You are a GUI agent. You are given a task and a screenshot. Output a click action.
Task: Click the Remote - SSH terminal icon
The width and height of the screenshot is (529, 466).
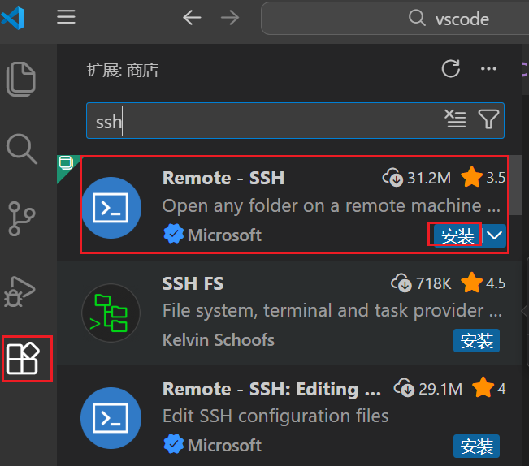[x=111, y=208]
